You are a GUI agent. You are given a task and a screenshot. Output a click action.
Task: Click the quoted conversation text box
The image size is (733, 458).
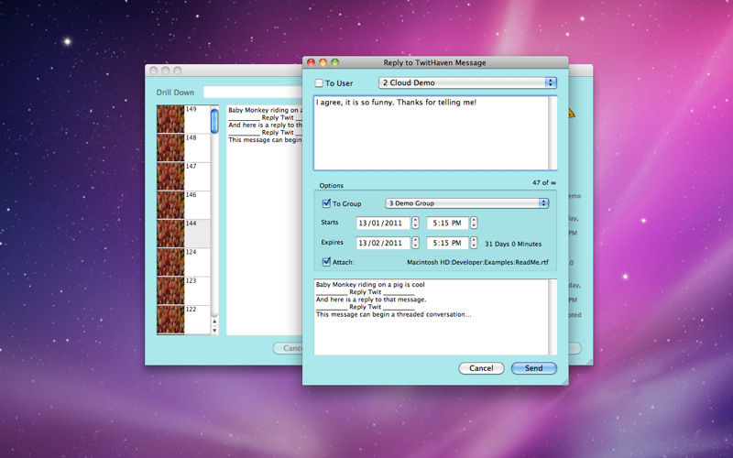click(x=431, y=317)
